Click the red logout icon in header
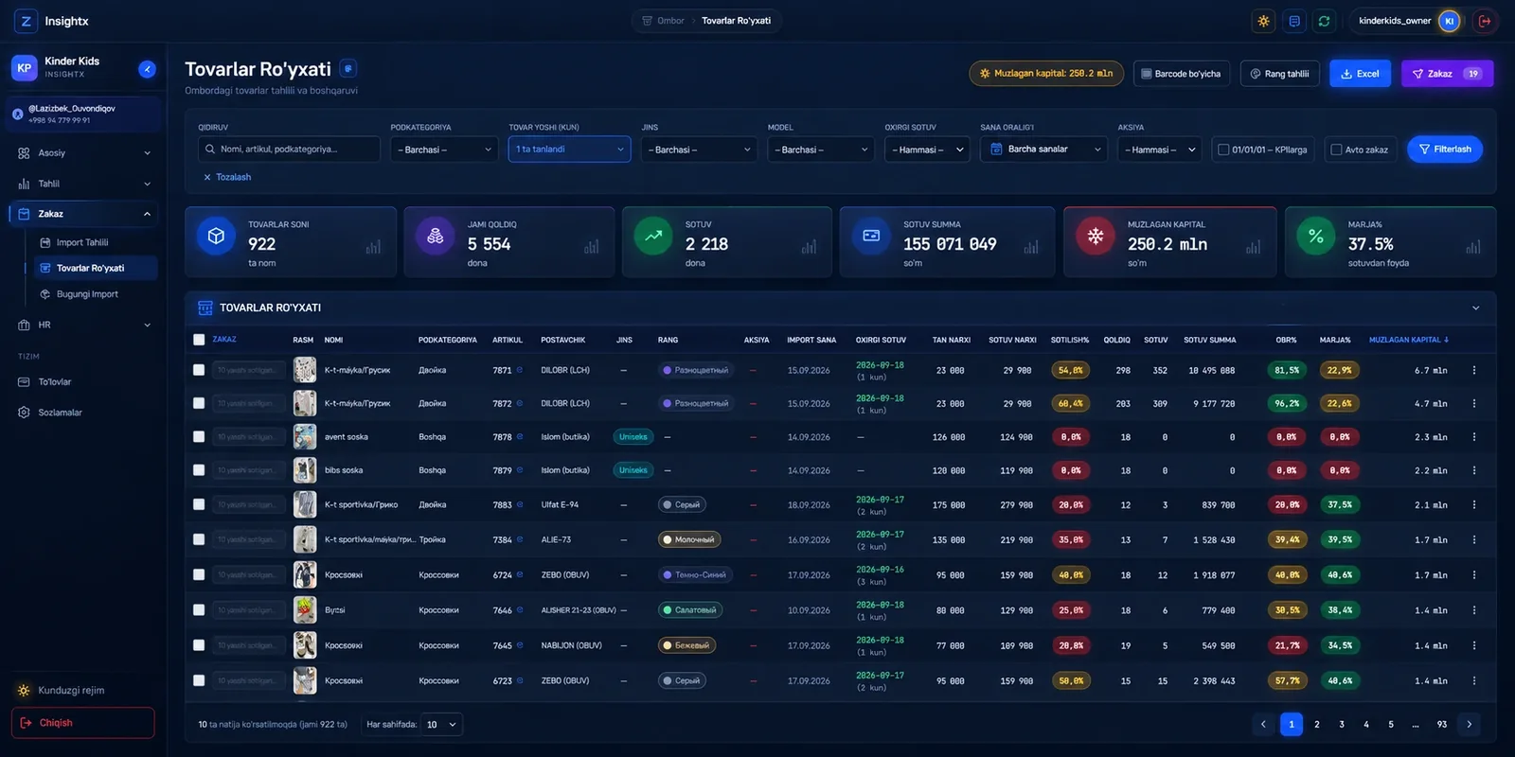Viewport: 1515px width, 757px height. coord(1484,21)
